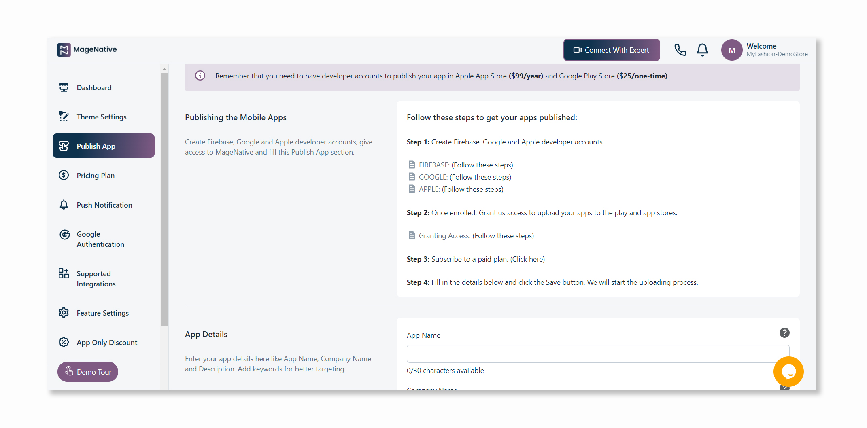The image size is (867, 428).
Task: Open Feature Settings gear icon
Action: pyautogui.click(x=64, y=312)
